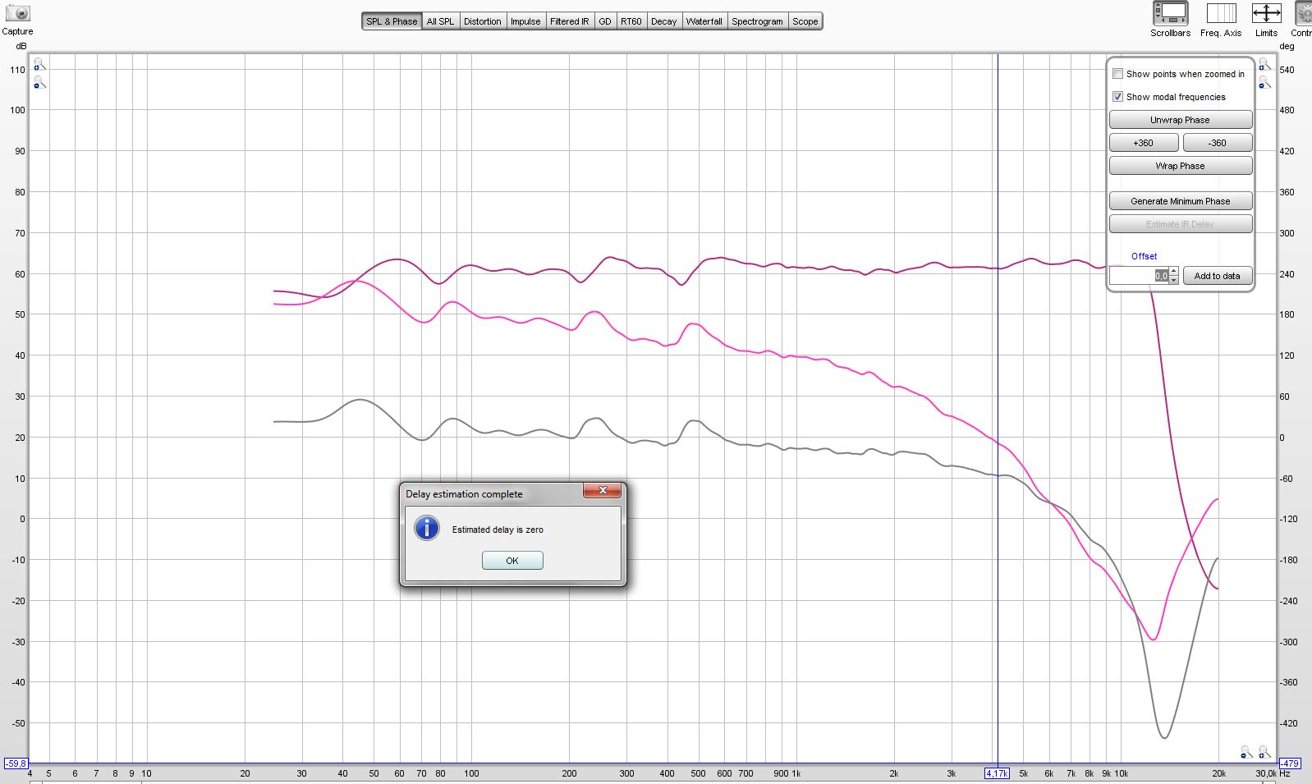The width and height of the screenshot is (1312, 784).
Task: Zoom out left axis magnifier minus icon
Action: (x=39, y=83)
